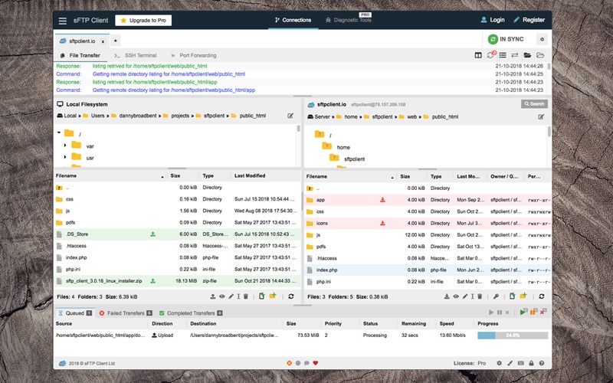The image size is (613, 383).
Task: Open sync settings gear next to IN SYNC
Action: click(x=542, y=39)
